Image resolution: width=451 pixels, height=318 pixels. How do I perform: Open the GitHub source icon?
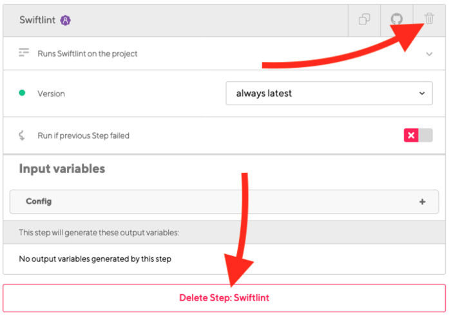(397, 19)
